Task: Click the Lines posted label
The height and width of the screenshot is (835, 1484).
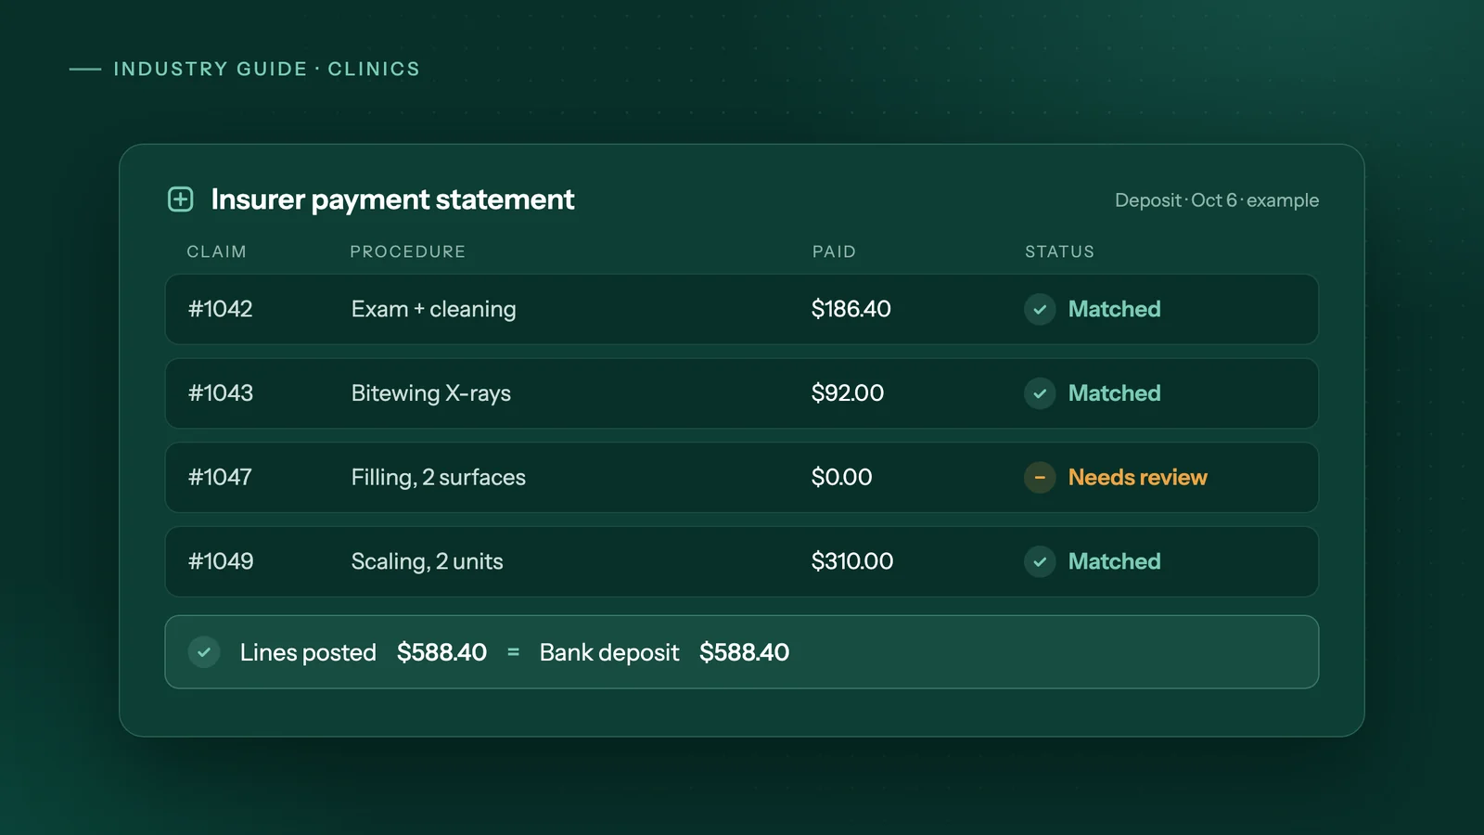Action: click(308, 652)
